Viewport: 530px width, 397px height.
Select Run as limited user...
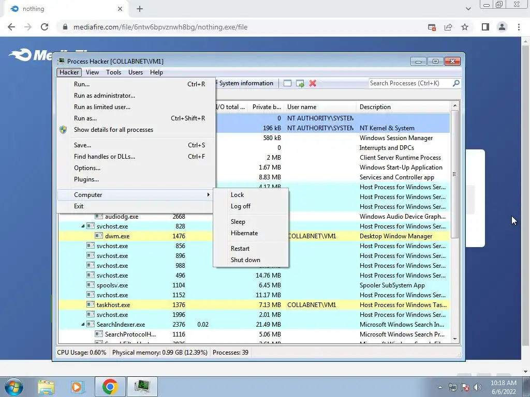tap(136, 107)
